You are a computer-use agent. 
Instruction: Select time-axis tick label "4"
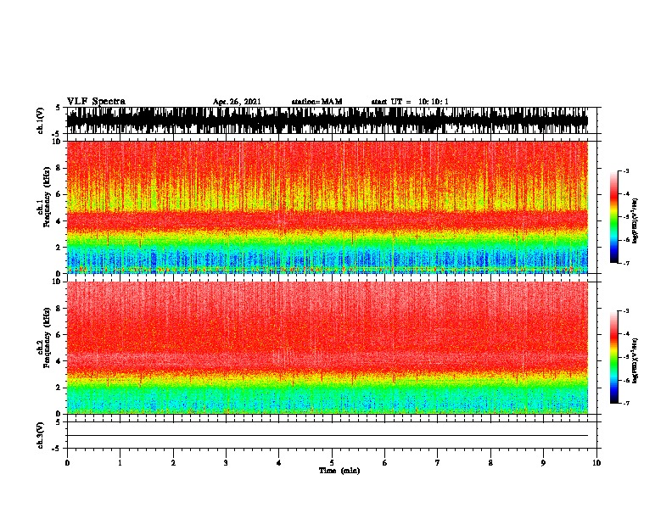(x=279, y=463)
